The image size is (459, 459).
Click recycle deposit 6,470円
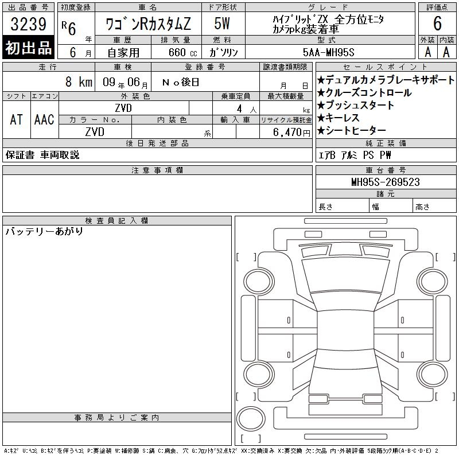291,133
